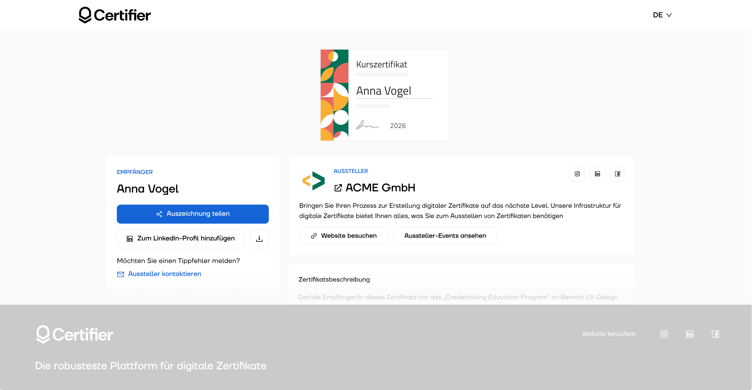Click the footer Facebook icon
Image resolution: width=752 pixels, height=390 pixels.
click(x=715, y=334)
